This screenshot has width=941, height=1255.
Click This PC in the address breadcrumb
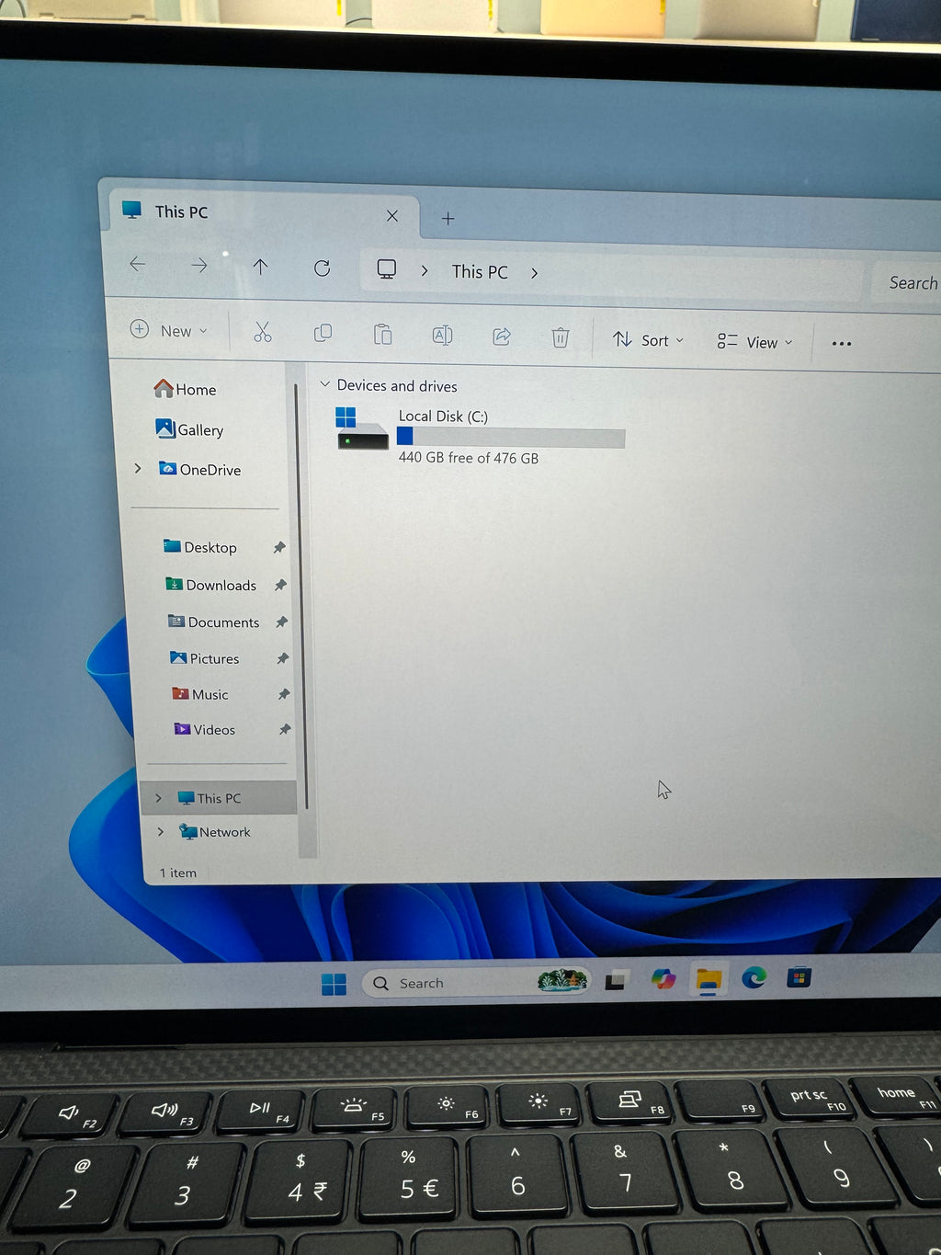pos(480,272)
